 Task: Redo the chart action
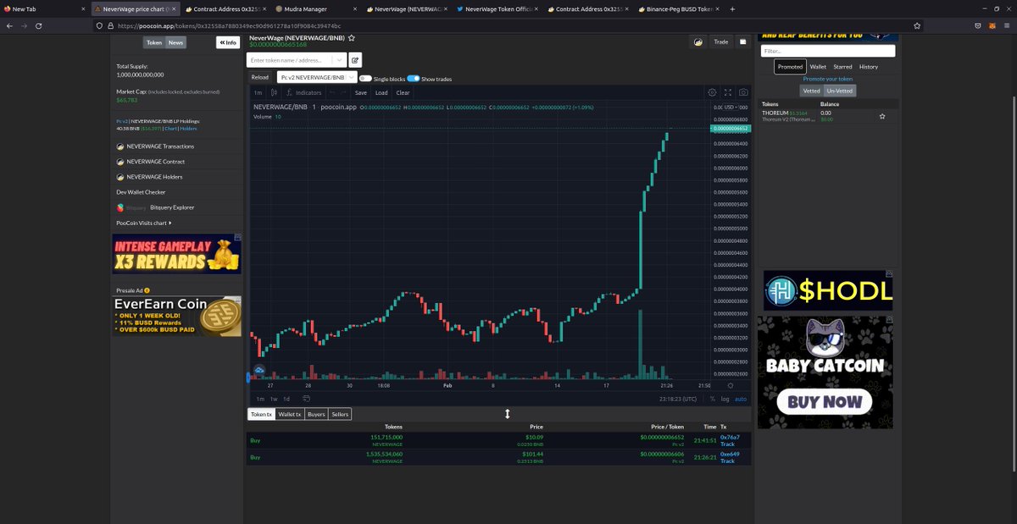(x=345, y=92)
